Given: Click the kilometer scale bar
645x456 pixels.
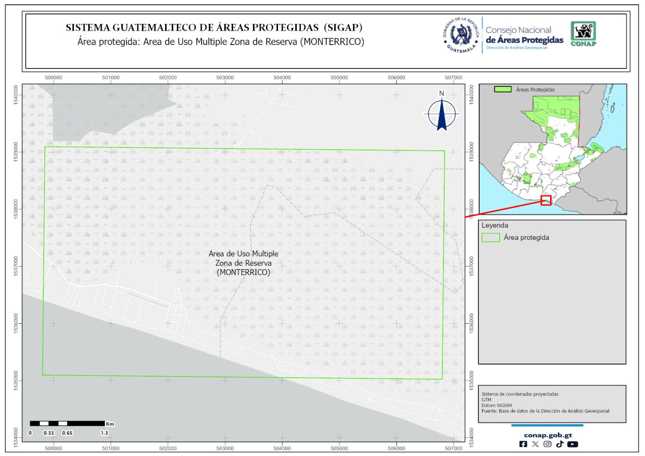Looking at the screenshot, I should point(67,423).
